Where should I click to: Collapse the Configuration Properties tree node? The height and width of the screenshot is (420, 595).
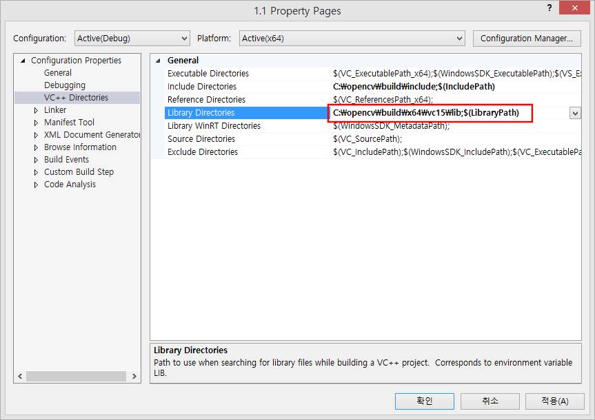tap(24, 61)
